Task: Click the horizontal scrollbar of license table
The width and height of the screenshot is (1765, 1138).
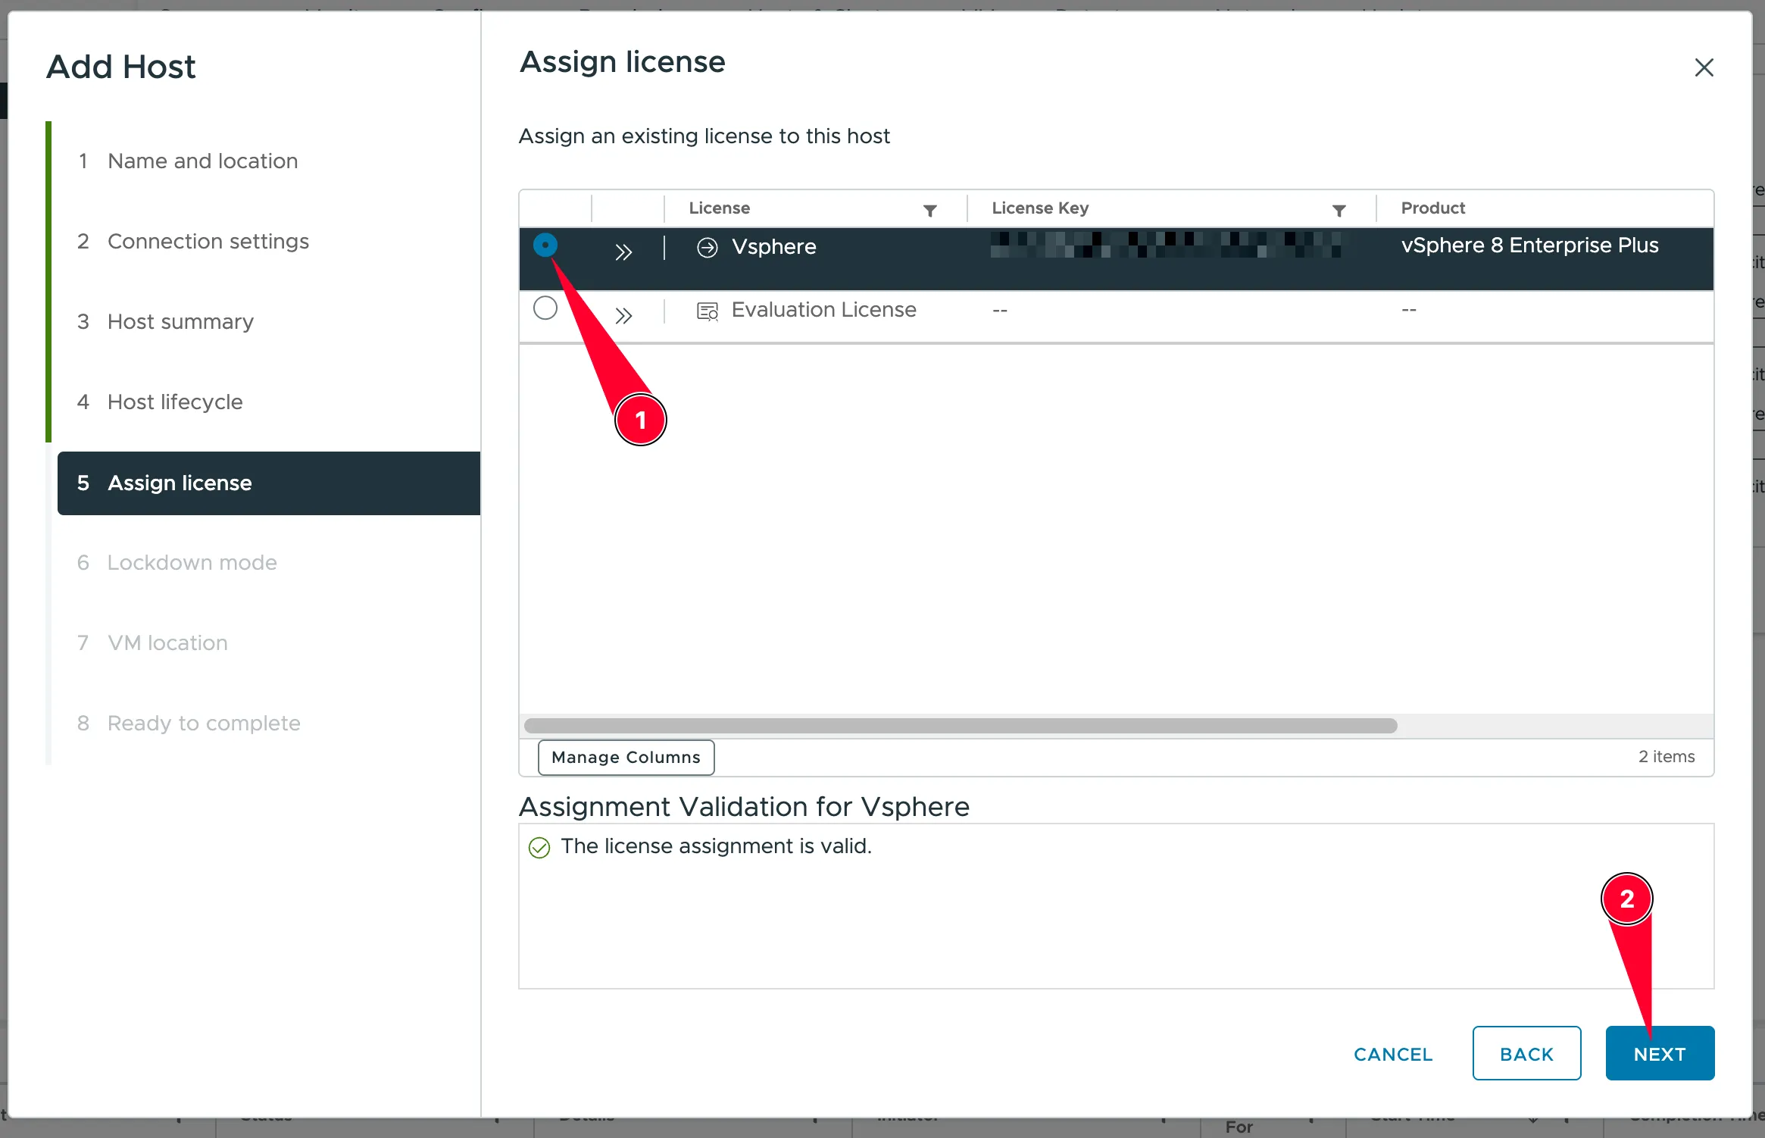Action: (x=961, y=726)
